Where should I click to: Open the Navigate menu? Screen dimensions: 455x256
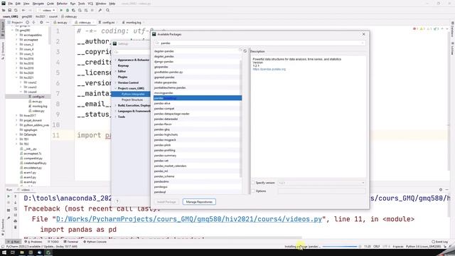[38, 4]
